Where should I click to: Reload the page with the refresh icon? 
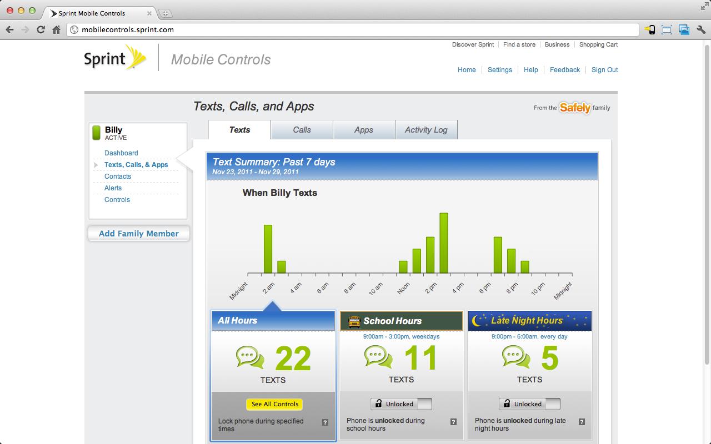(x=41, y=30)
